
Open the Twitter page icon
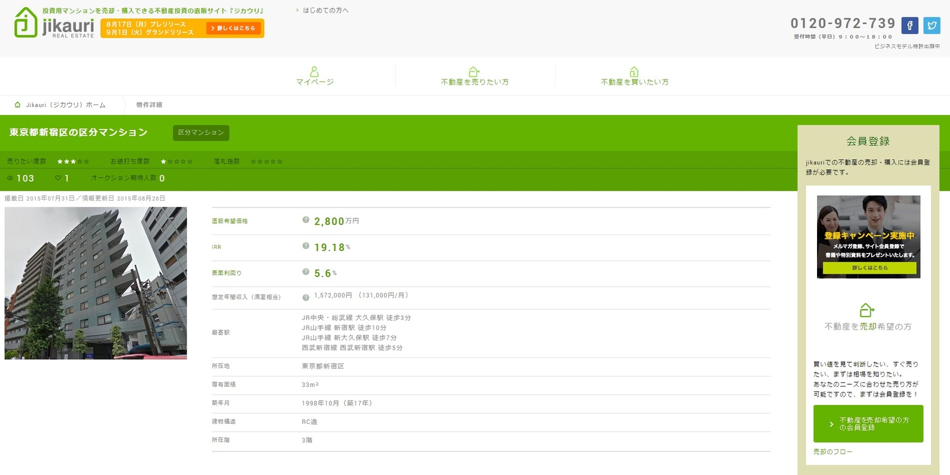[x=932, y=26]
